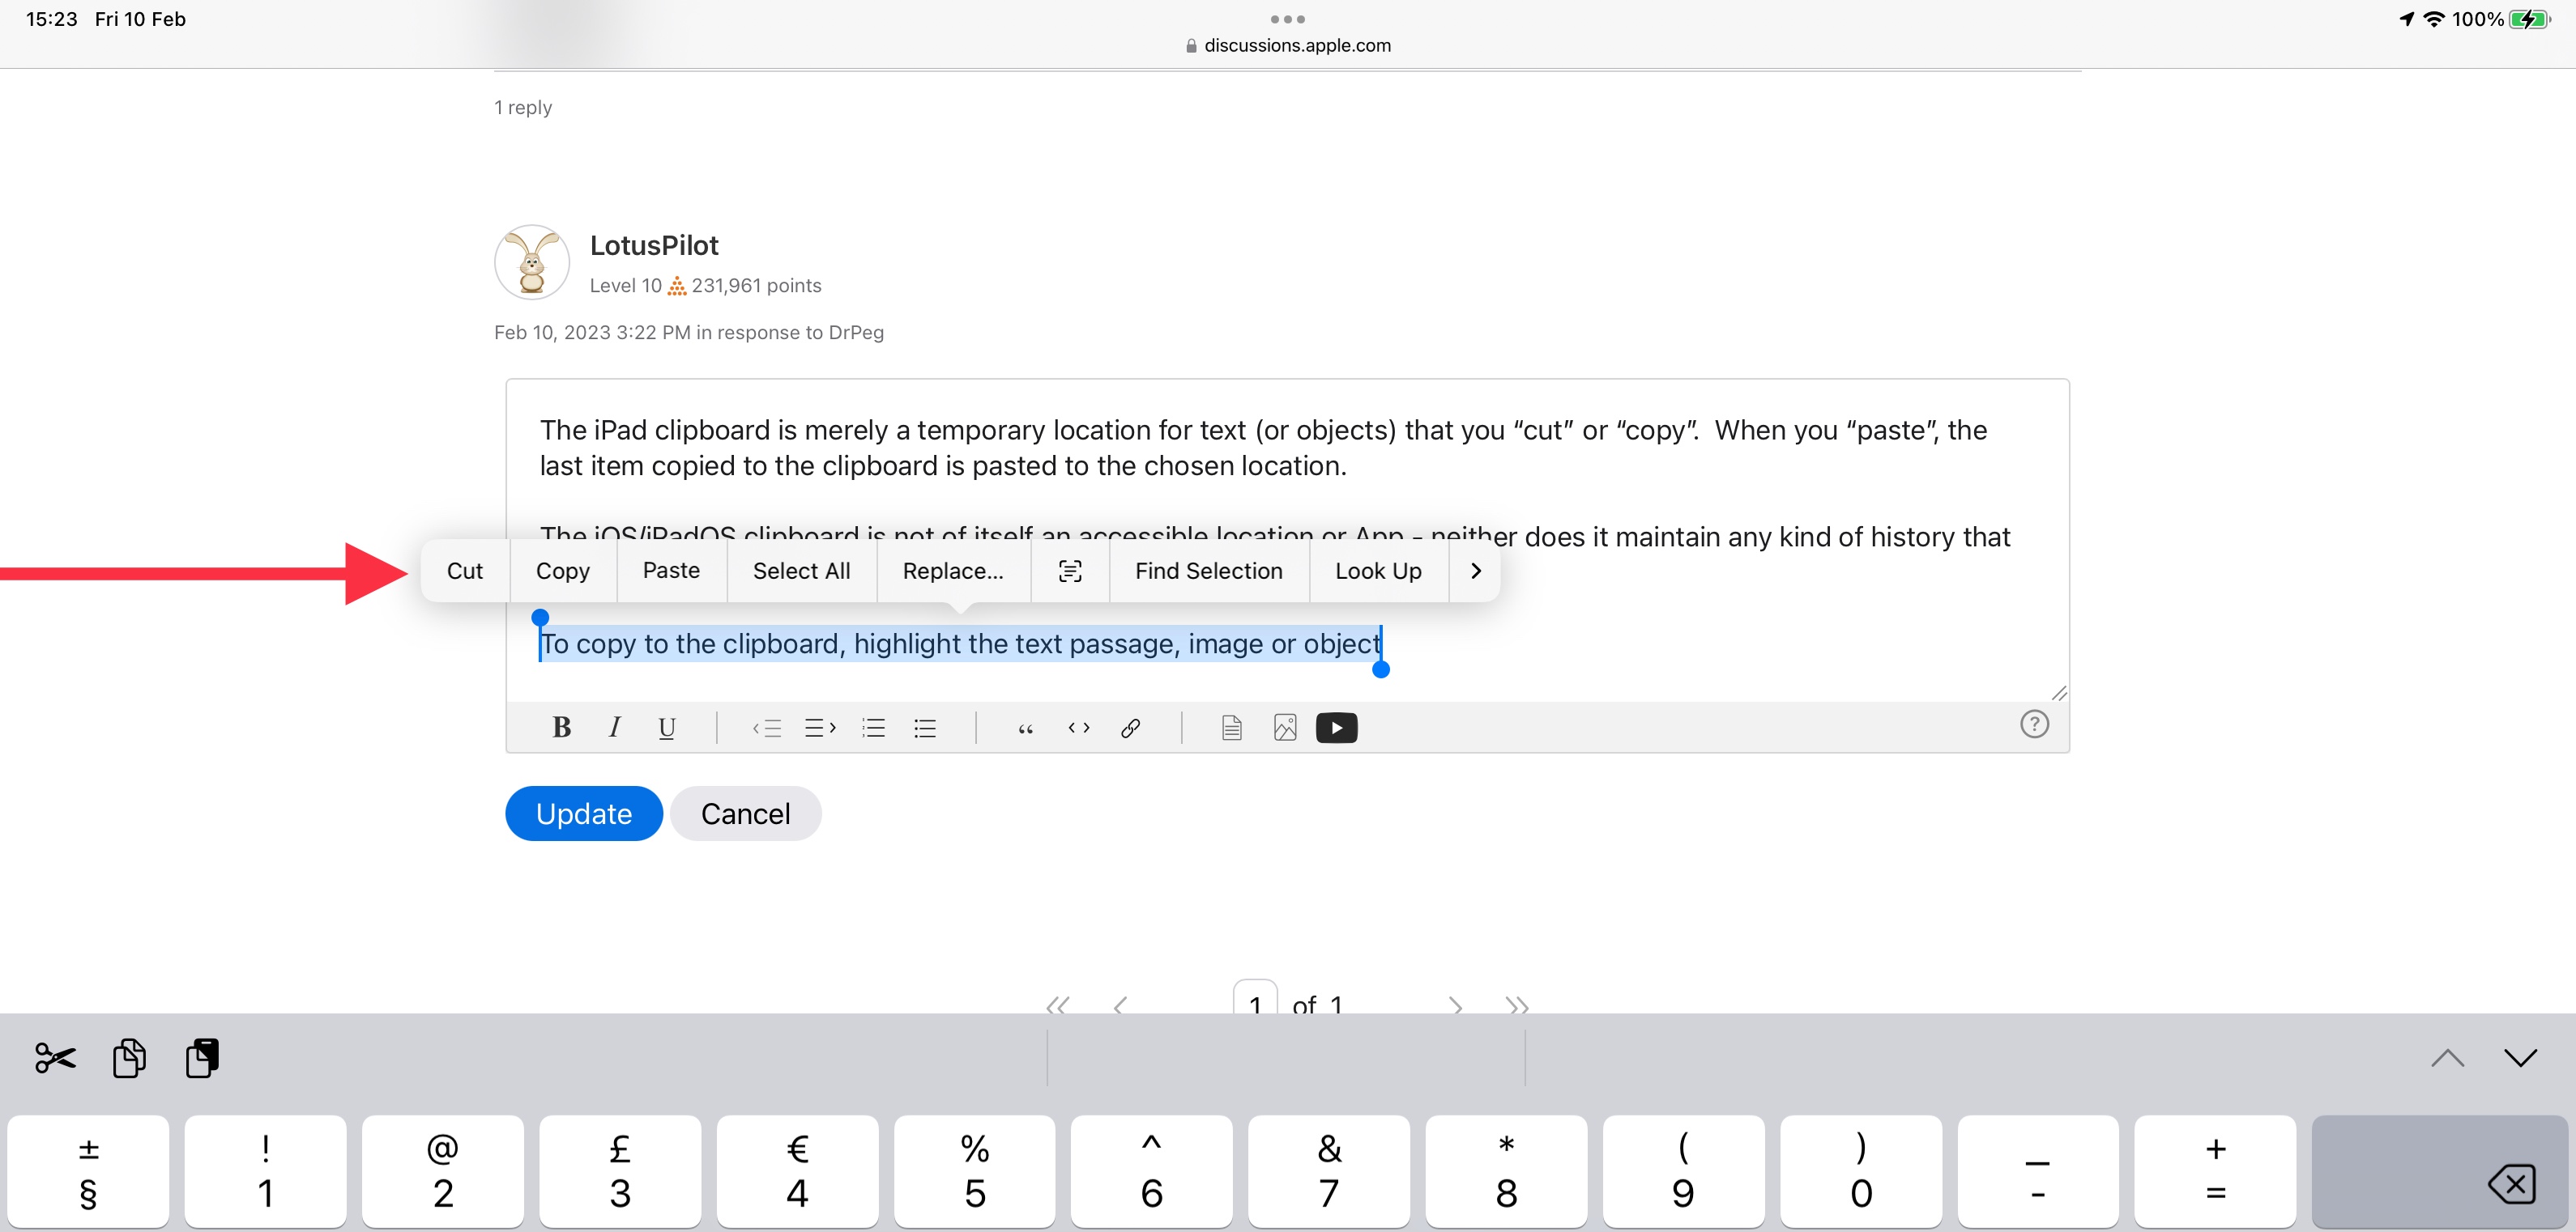The height and width of the screenshot is (1232, 2576).
Task: Toggle bold formatting in the editor
Action: [561, 729]
